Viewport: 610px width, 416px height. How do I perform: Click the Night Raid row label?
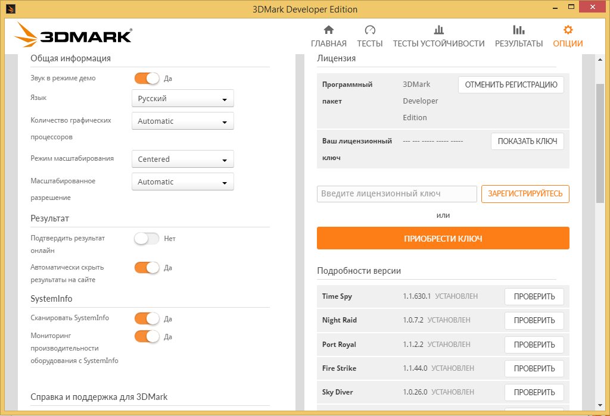point(339,320)
